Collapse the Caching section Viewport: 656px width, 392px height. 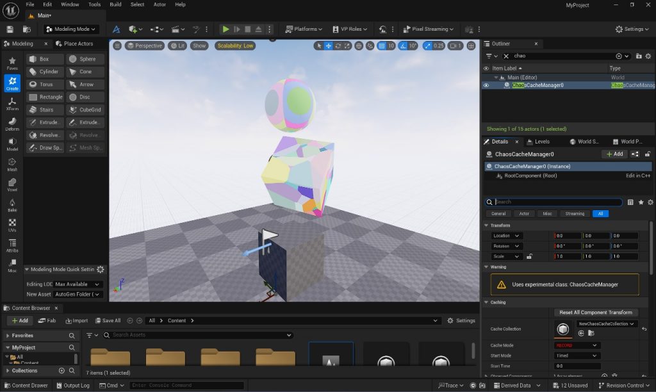click(x=486, y=302)
